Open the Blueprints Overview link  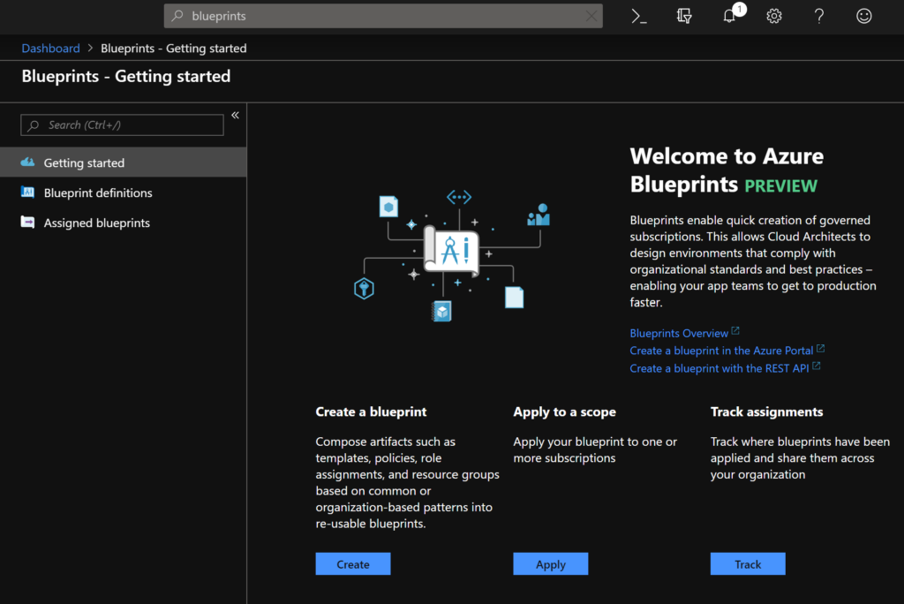click(x=679, y=333)
